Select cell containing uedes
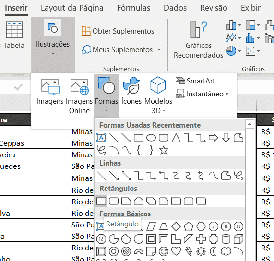The width and height of the screenshot is (274, 261). [x=35, y=166]
